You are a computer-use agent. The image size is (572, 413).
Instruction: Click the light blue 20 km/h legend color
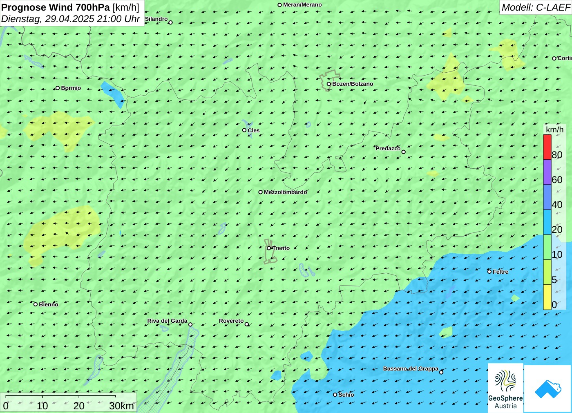coord(547,222)
